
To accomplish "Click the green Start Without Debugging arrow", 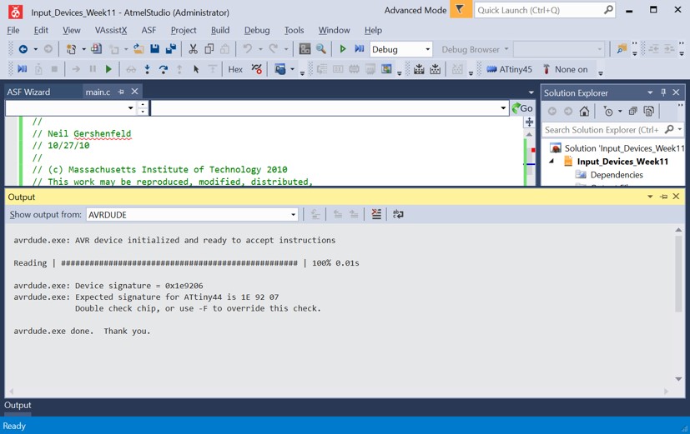I will click(x=343, y=49).
